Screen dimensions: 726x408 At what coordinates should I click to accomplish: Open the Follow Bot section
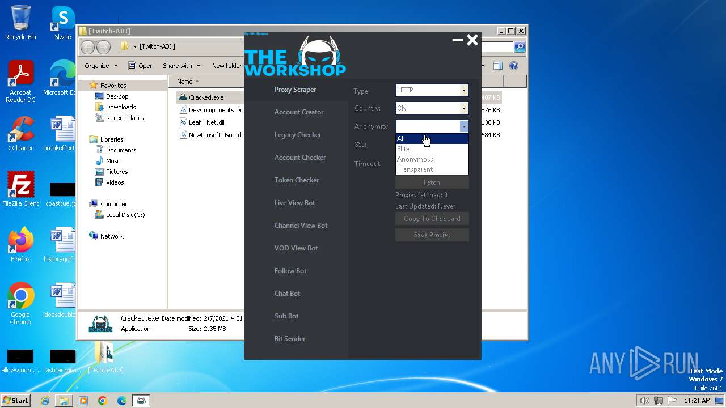290,271
